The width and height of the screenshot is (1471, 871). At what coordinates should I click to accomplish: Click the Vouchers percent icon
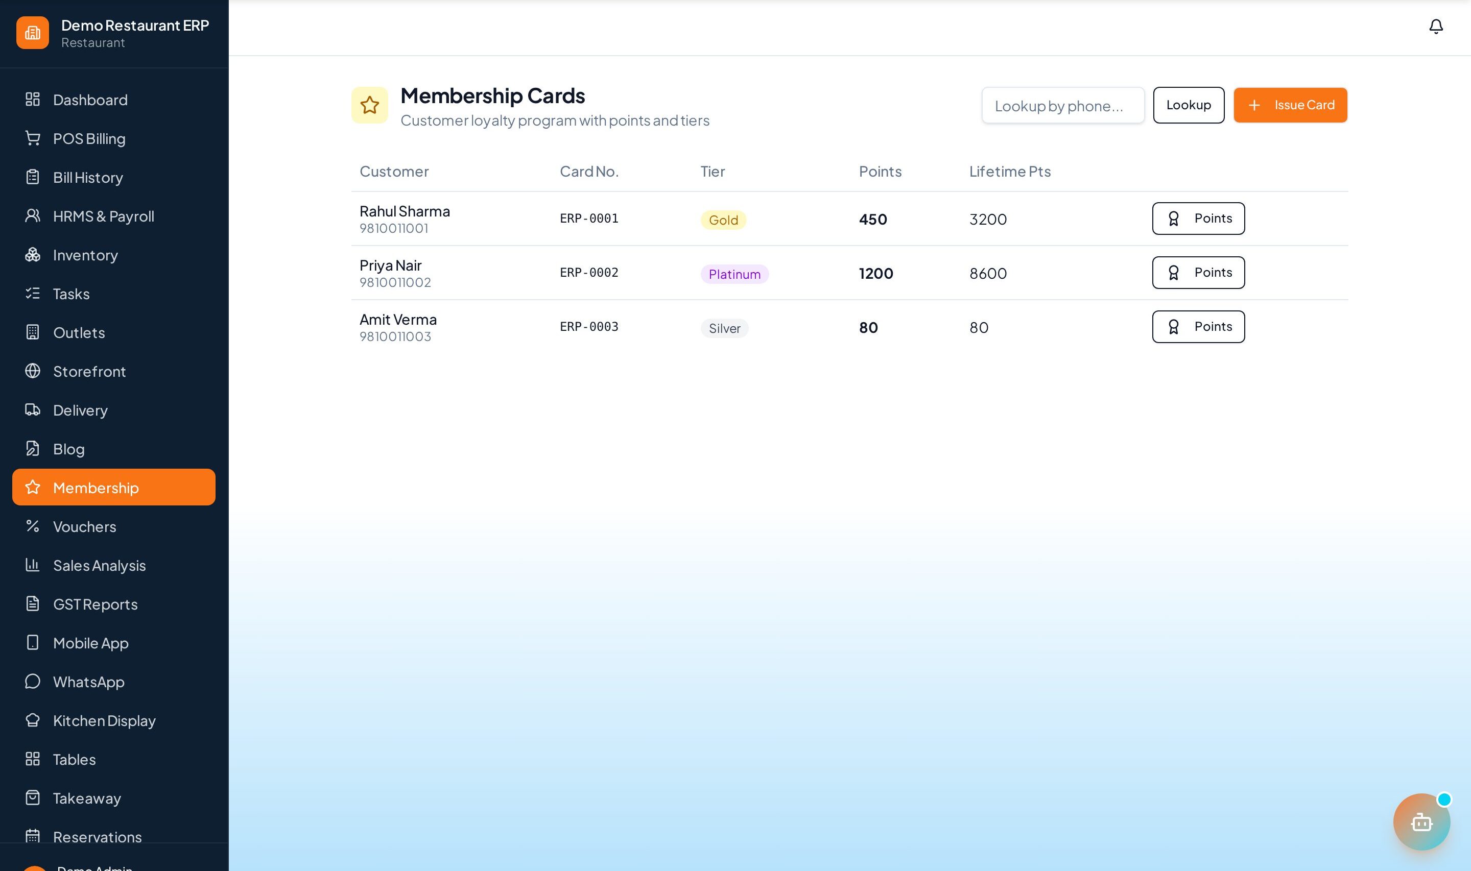(x=33, y=526)
